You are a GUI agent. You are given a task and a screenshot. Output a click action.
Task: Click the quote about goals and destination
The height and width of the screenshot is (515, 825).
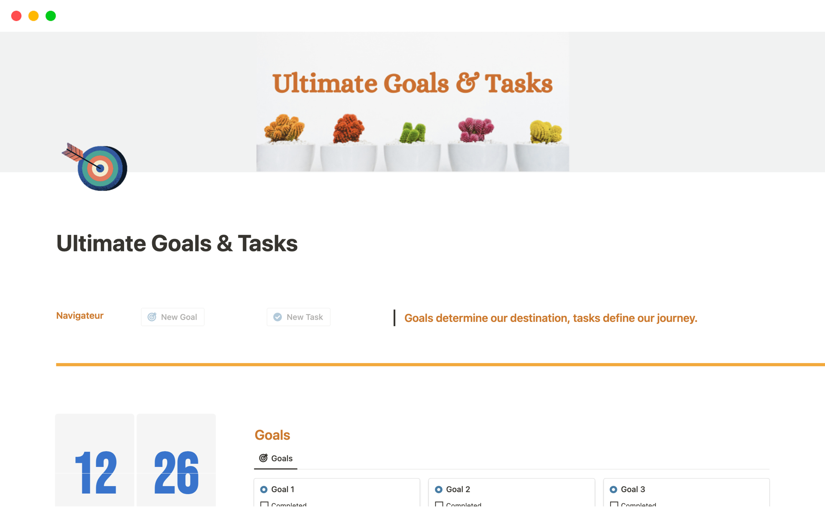click(x=550, y=318)
